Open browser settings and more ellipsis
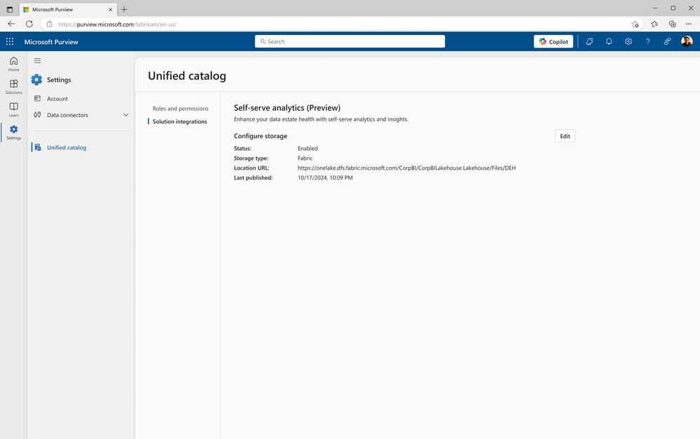Screen dimensions: 700x439 click(x=688, y=24)
